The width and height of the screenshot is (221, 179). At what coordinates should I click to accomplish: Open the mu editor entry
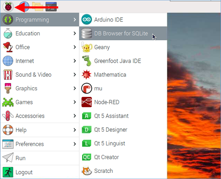click(x=123, y=88)
